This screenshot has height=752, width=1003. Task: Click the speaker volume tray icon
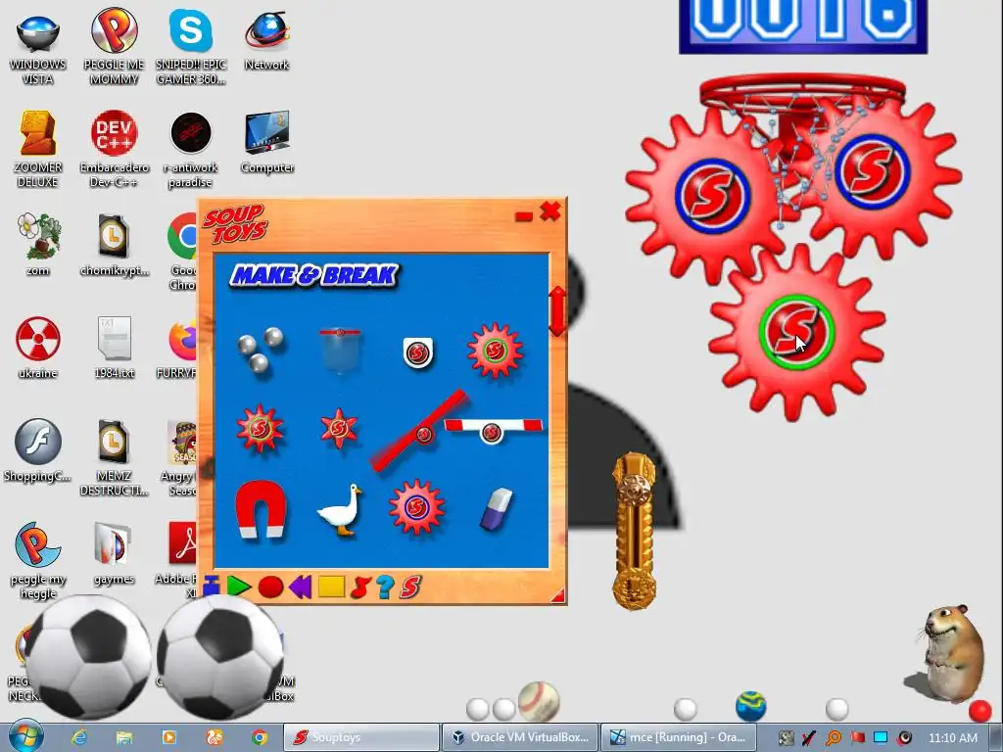[x=904, y=737]
